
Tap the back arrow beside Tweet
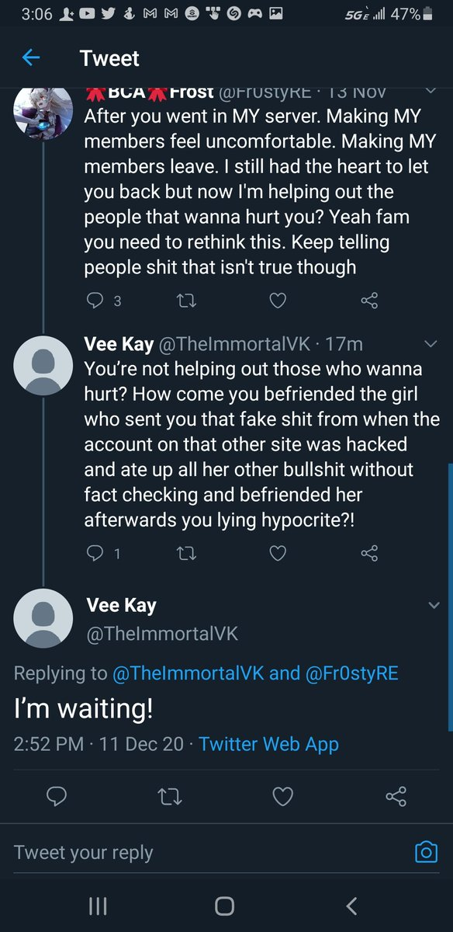tap(30, 57)
